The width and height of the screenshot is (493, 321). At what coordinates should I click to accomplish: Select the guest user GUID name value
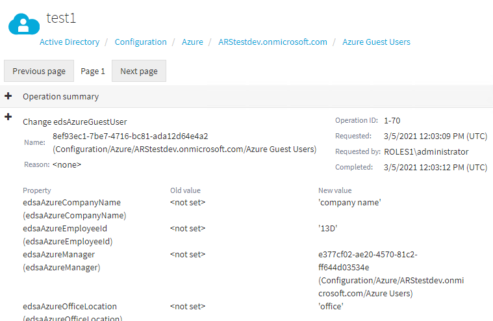(130, 136)
